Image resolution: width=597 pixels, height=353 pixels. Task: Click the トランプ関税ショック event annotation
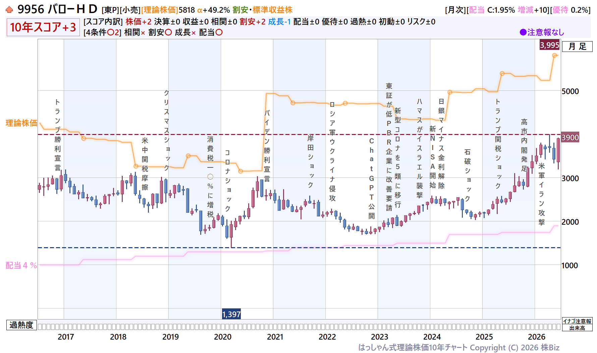(x=498, y=144)
